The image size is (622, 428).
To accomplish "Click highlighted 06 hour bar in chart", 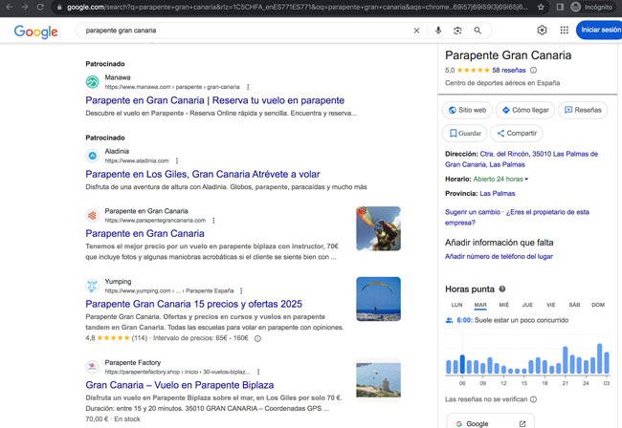I will 462,364.
